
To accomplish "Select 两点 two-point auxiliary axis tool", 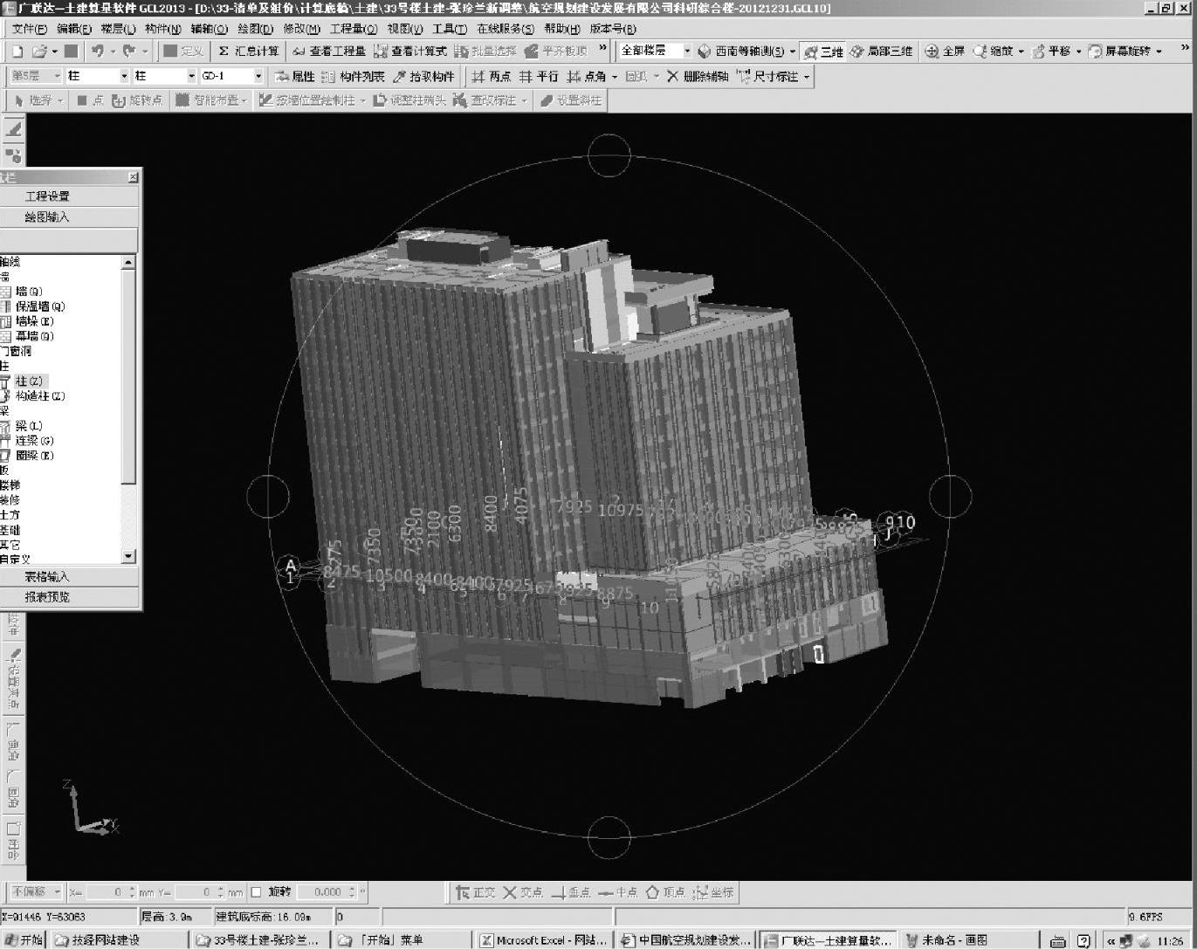I will [x=491, y=77].
